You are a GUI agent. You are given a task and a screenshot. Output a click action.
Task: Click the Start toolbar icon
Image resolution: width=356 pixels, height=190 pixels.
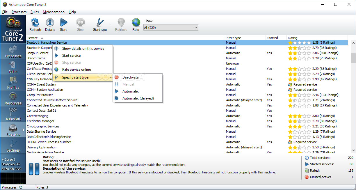tap(63, 25)
